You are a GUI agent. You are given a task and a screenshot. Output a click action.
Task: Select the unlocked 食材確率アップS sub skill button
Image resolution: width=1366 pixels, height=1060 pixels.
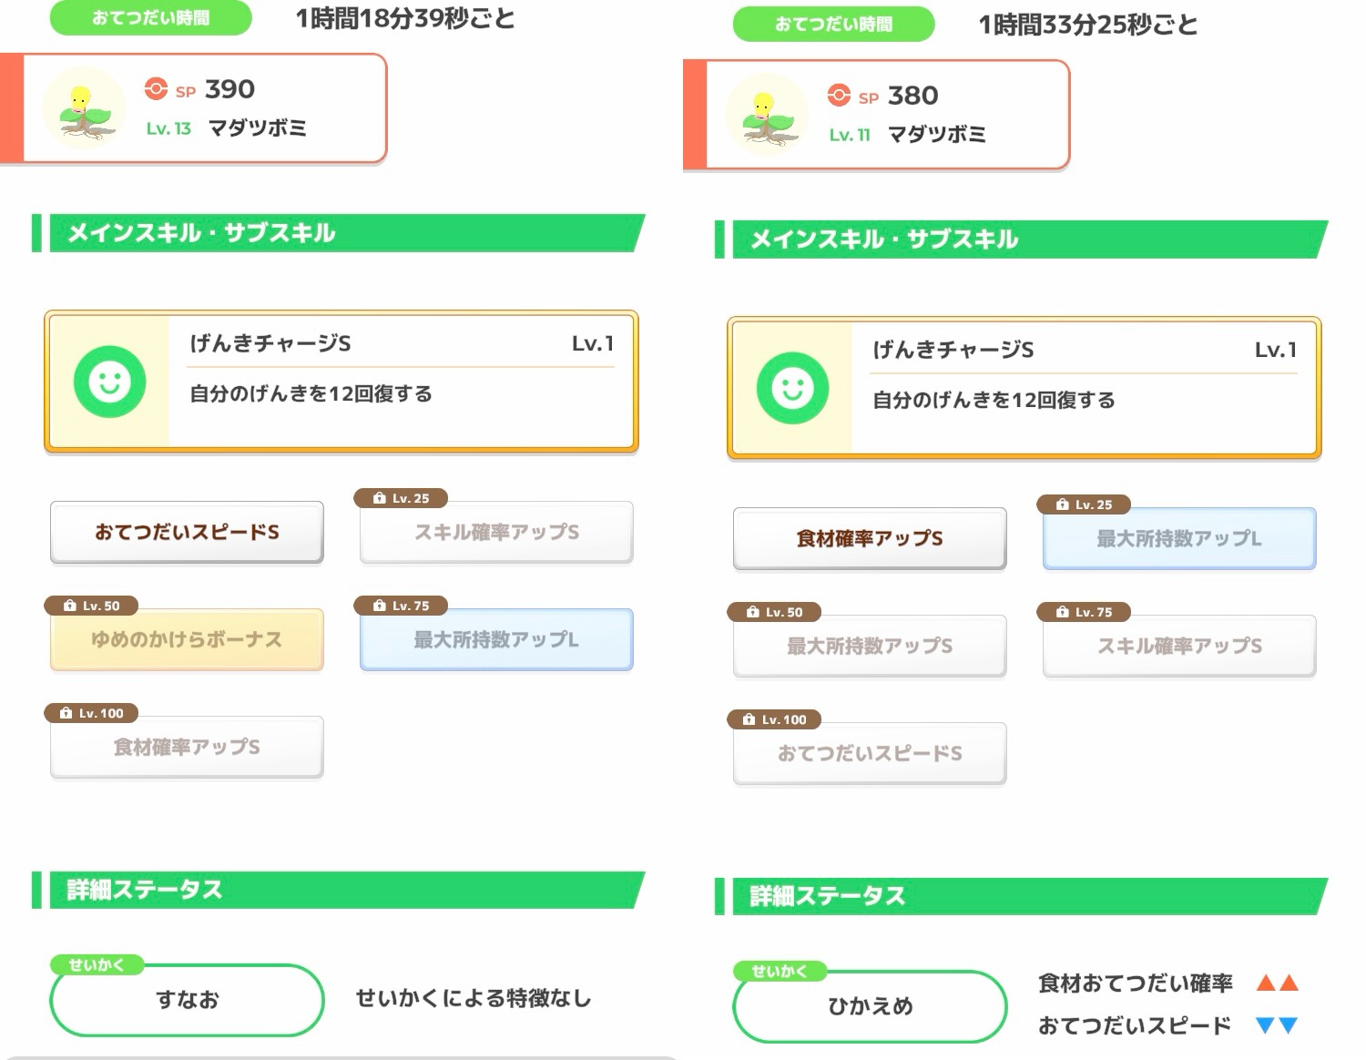point(870,538)
